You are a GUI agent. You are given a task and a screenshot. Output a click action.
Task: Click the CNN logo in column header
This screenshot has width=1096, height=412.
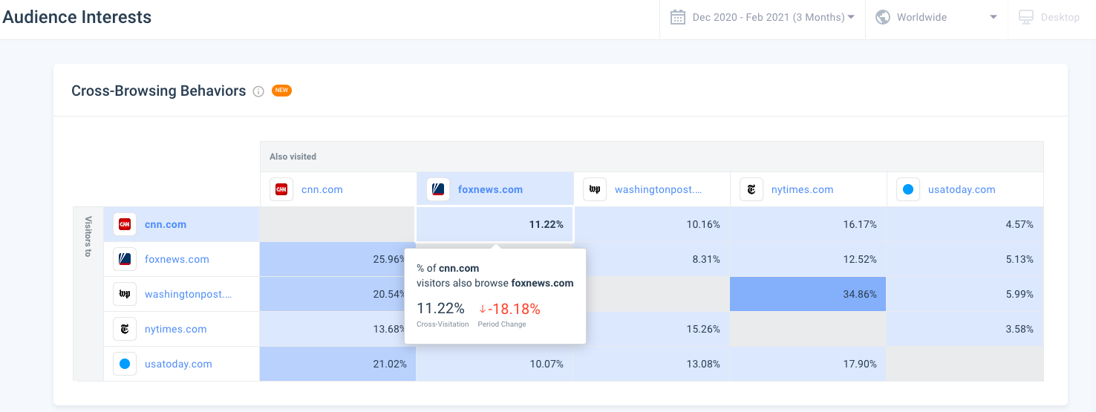tap(281, 189)
